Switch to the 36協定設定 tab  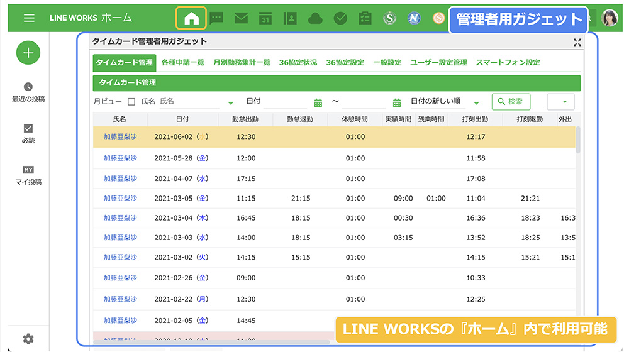coord(345,62)
